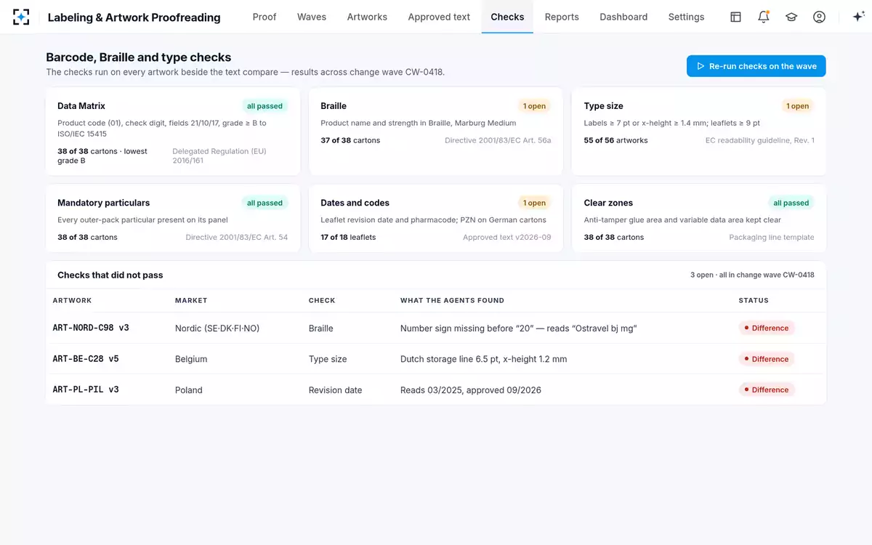Click the Difference status for ART-PL-PIL

point(767,389)
